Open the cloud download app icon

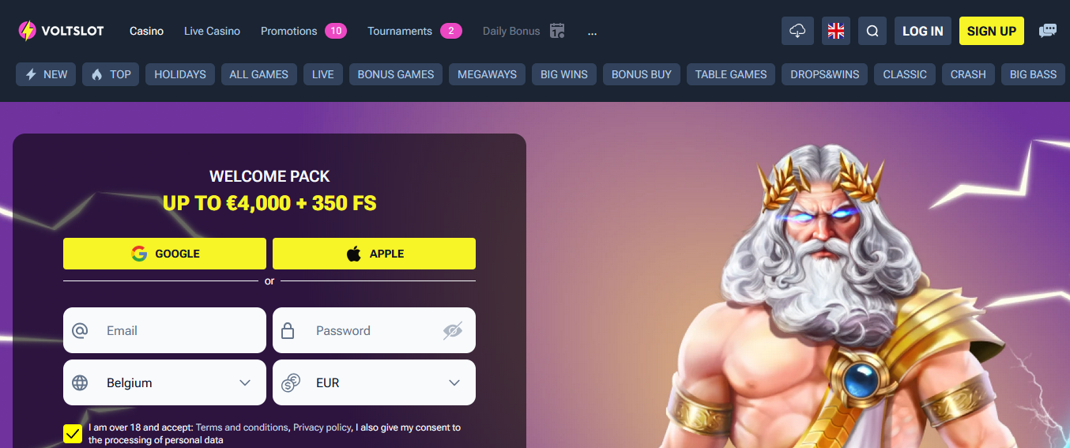click(x=797, y=31)
